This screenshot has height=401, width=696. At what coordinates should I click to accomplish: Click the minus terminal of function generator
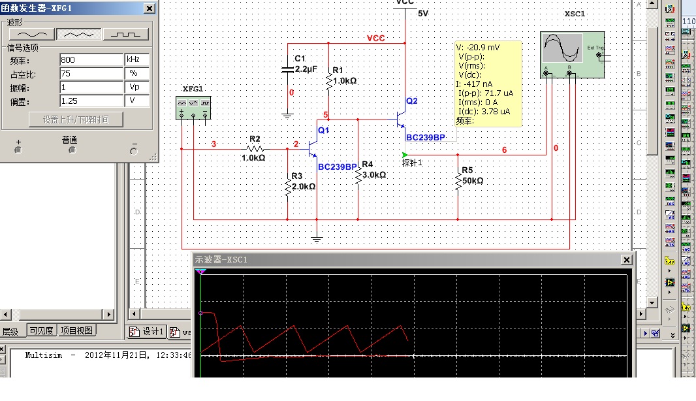pos(133,151)
